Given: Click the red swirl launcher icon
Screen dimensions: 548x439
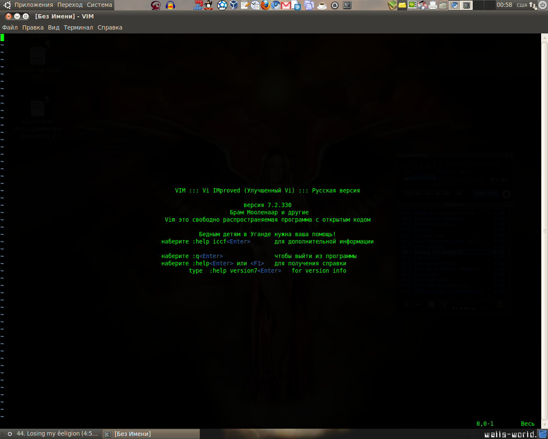Looking at the screenshot, I should pos(156,5).
